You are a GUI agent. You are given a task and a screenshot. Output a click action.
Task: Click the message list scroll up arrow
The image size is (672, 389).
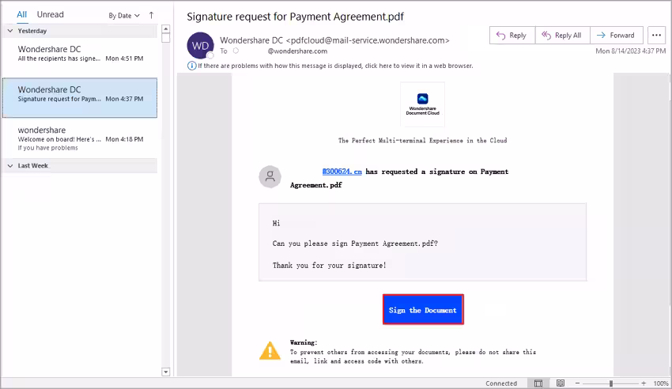point(166,28)
